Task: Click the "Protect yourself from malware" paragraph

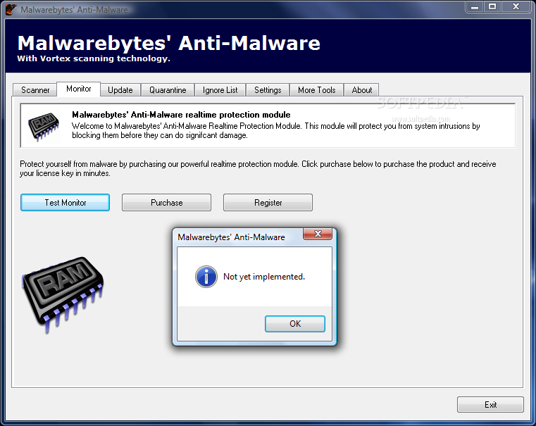Action: (x=258, y=168)
